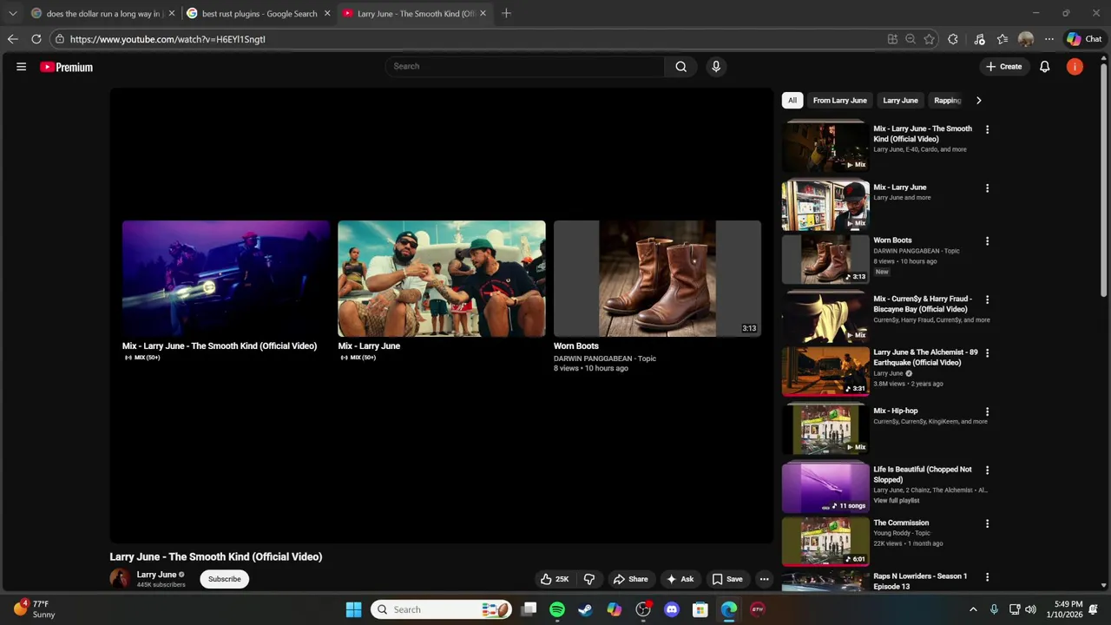
Task: Click the Create button
Action: tap(1003, 67)
